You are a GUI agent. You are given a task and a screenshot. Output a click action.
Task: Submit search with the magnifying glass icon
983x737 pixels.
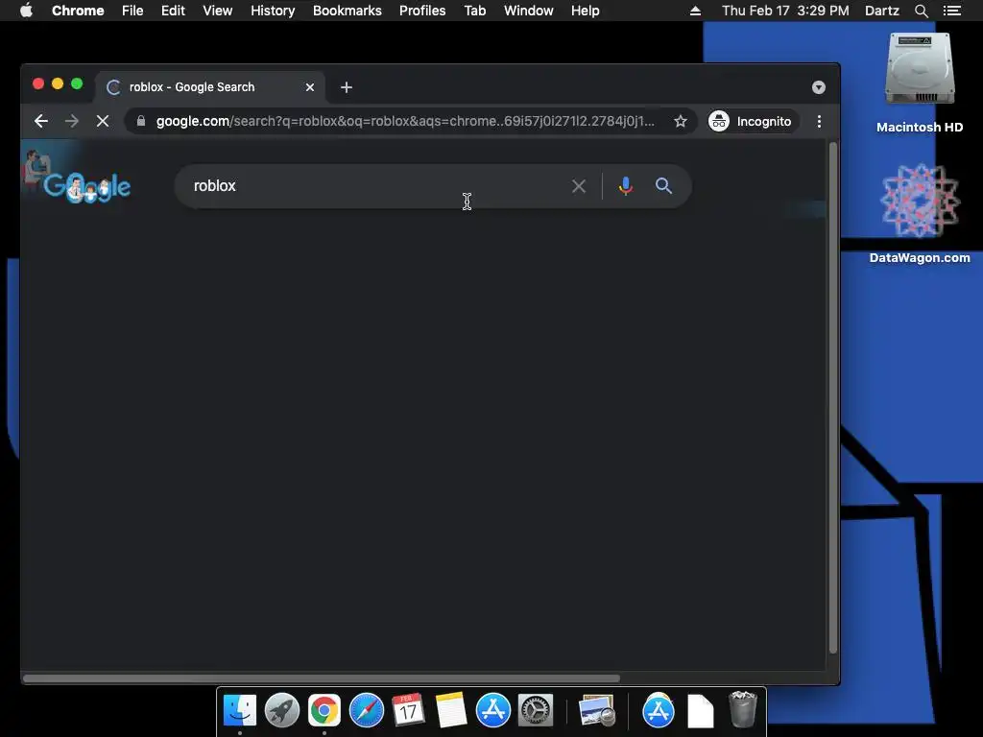click(x=663, y=185)
